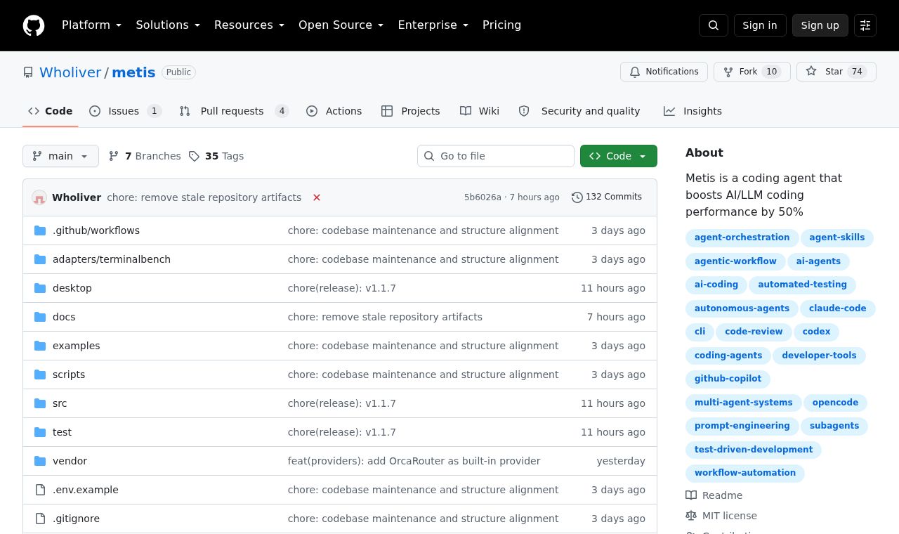Click the file icon next to .env.example

tap(40, 490)
